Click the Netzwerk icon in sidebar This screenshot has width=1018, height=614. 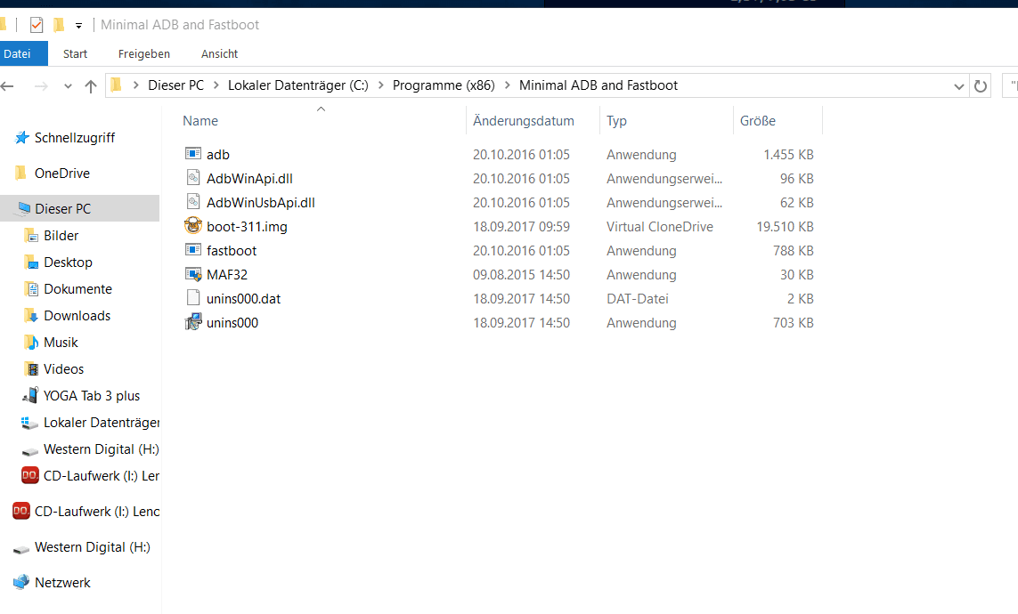[x=21, y=582]
